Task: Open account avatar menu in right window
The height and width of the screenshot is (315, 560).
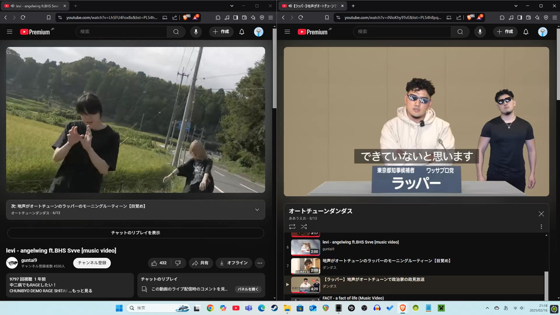Action: 542,32
